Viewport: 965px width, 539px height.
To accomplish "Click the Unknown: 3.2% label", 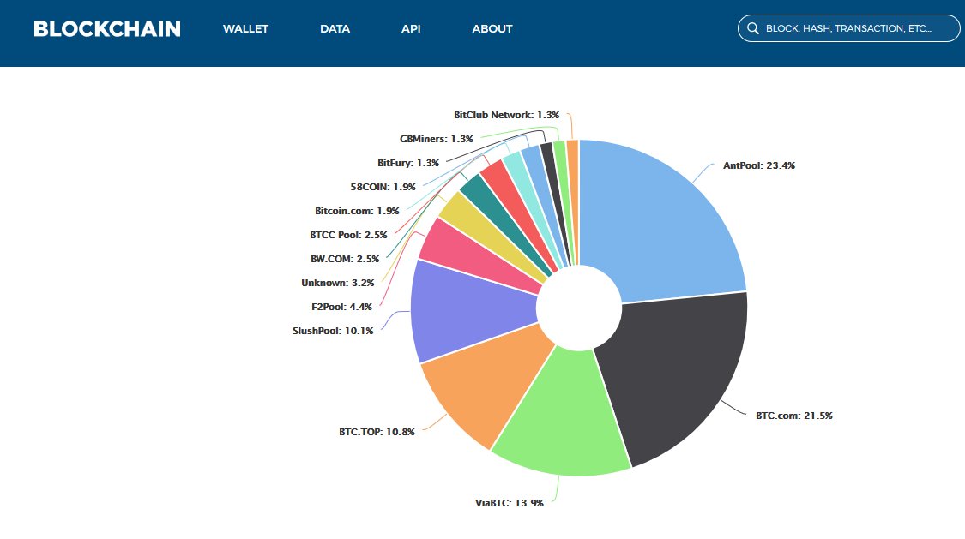I will [338, 283].
